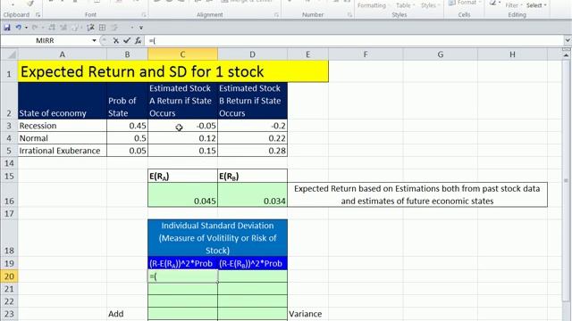The image size is (572, 321).
Task: Select column C header
Action: 182,54
